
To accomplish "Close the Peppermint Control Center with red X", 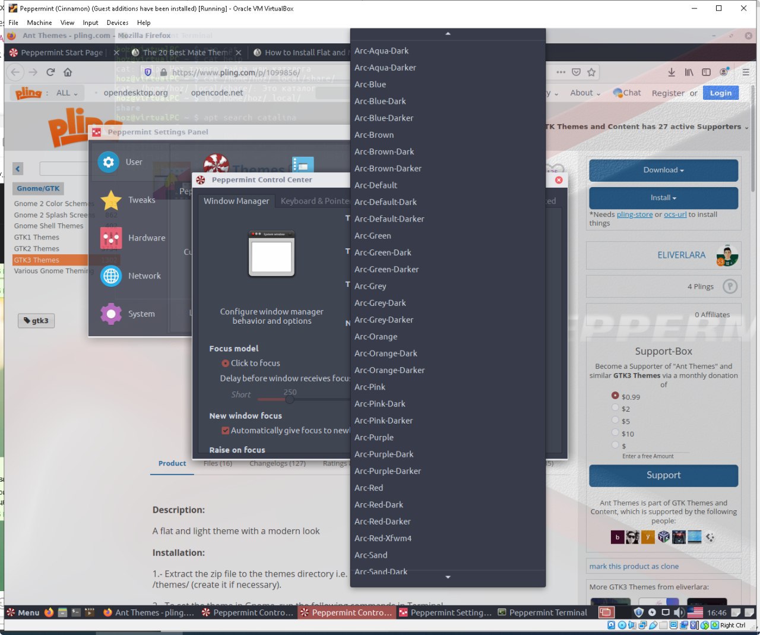I will [x=559, y=179].
